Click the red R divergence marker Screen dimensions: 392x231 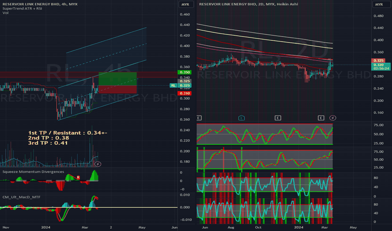[x=78, y=177]
